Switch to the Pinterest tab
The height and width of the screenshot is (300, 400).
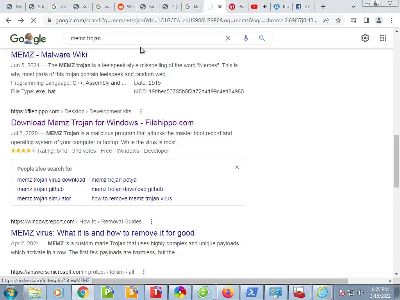point(237,7)
